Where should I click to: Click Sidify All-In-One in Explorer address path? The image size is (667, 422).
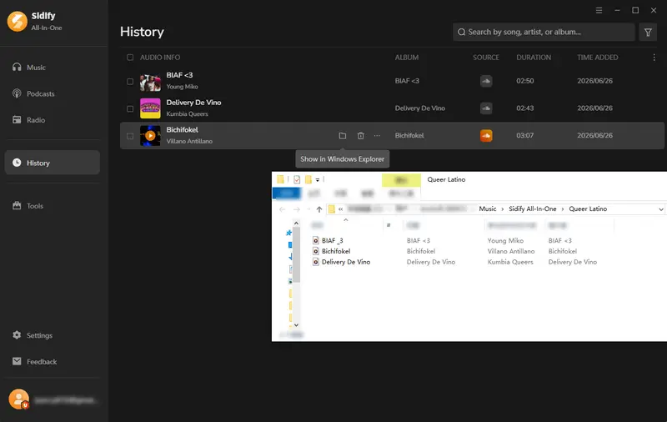click(533, 208)
